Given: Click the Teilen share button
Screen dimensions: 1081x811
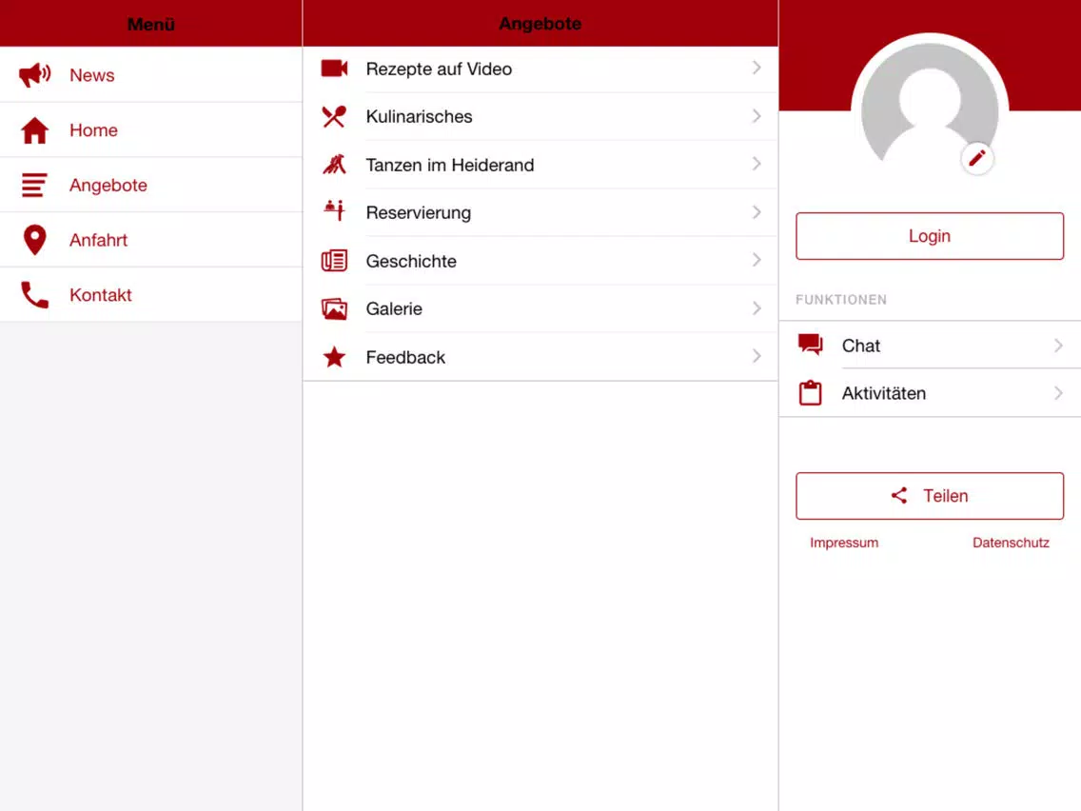Looking at the screenshot, I should (930, 496).
